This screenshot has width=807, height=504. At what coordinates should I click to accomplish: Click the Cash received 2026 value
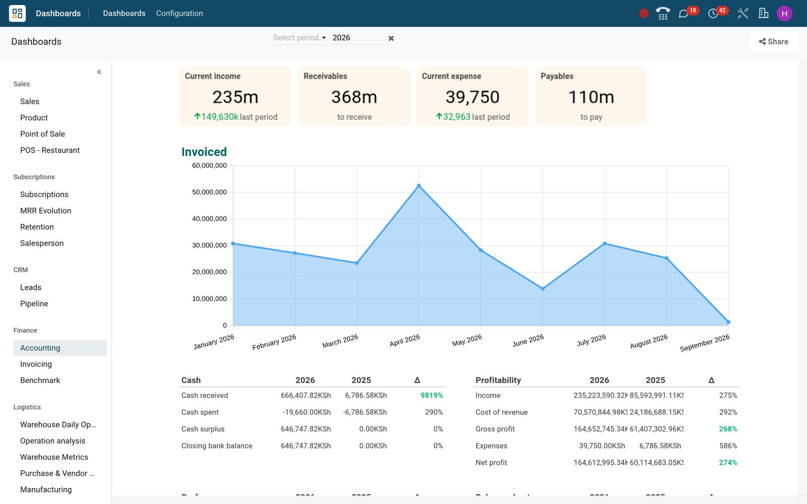306,396
